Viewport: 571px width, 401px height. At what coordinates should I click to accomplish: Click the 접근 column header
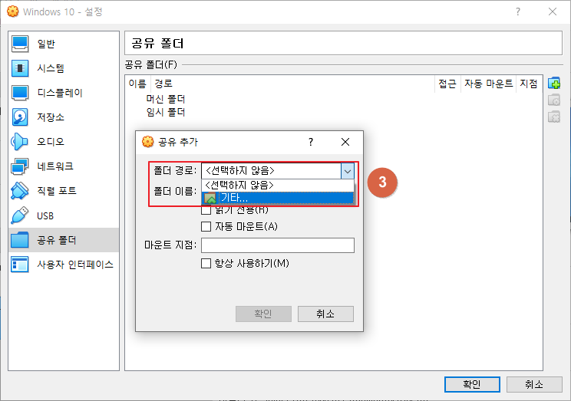[x=447, y=84]
